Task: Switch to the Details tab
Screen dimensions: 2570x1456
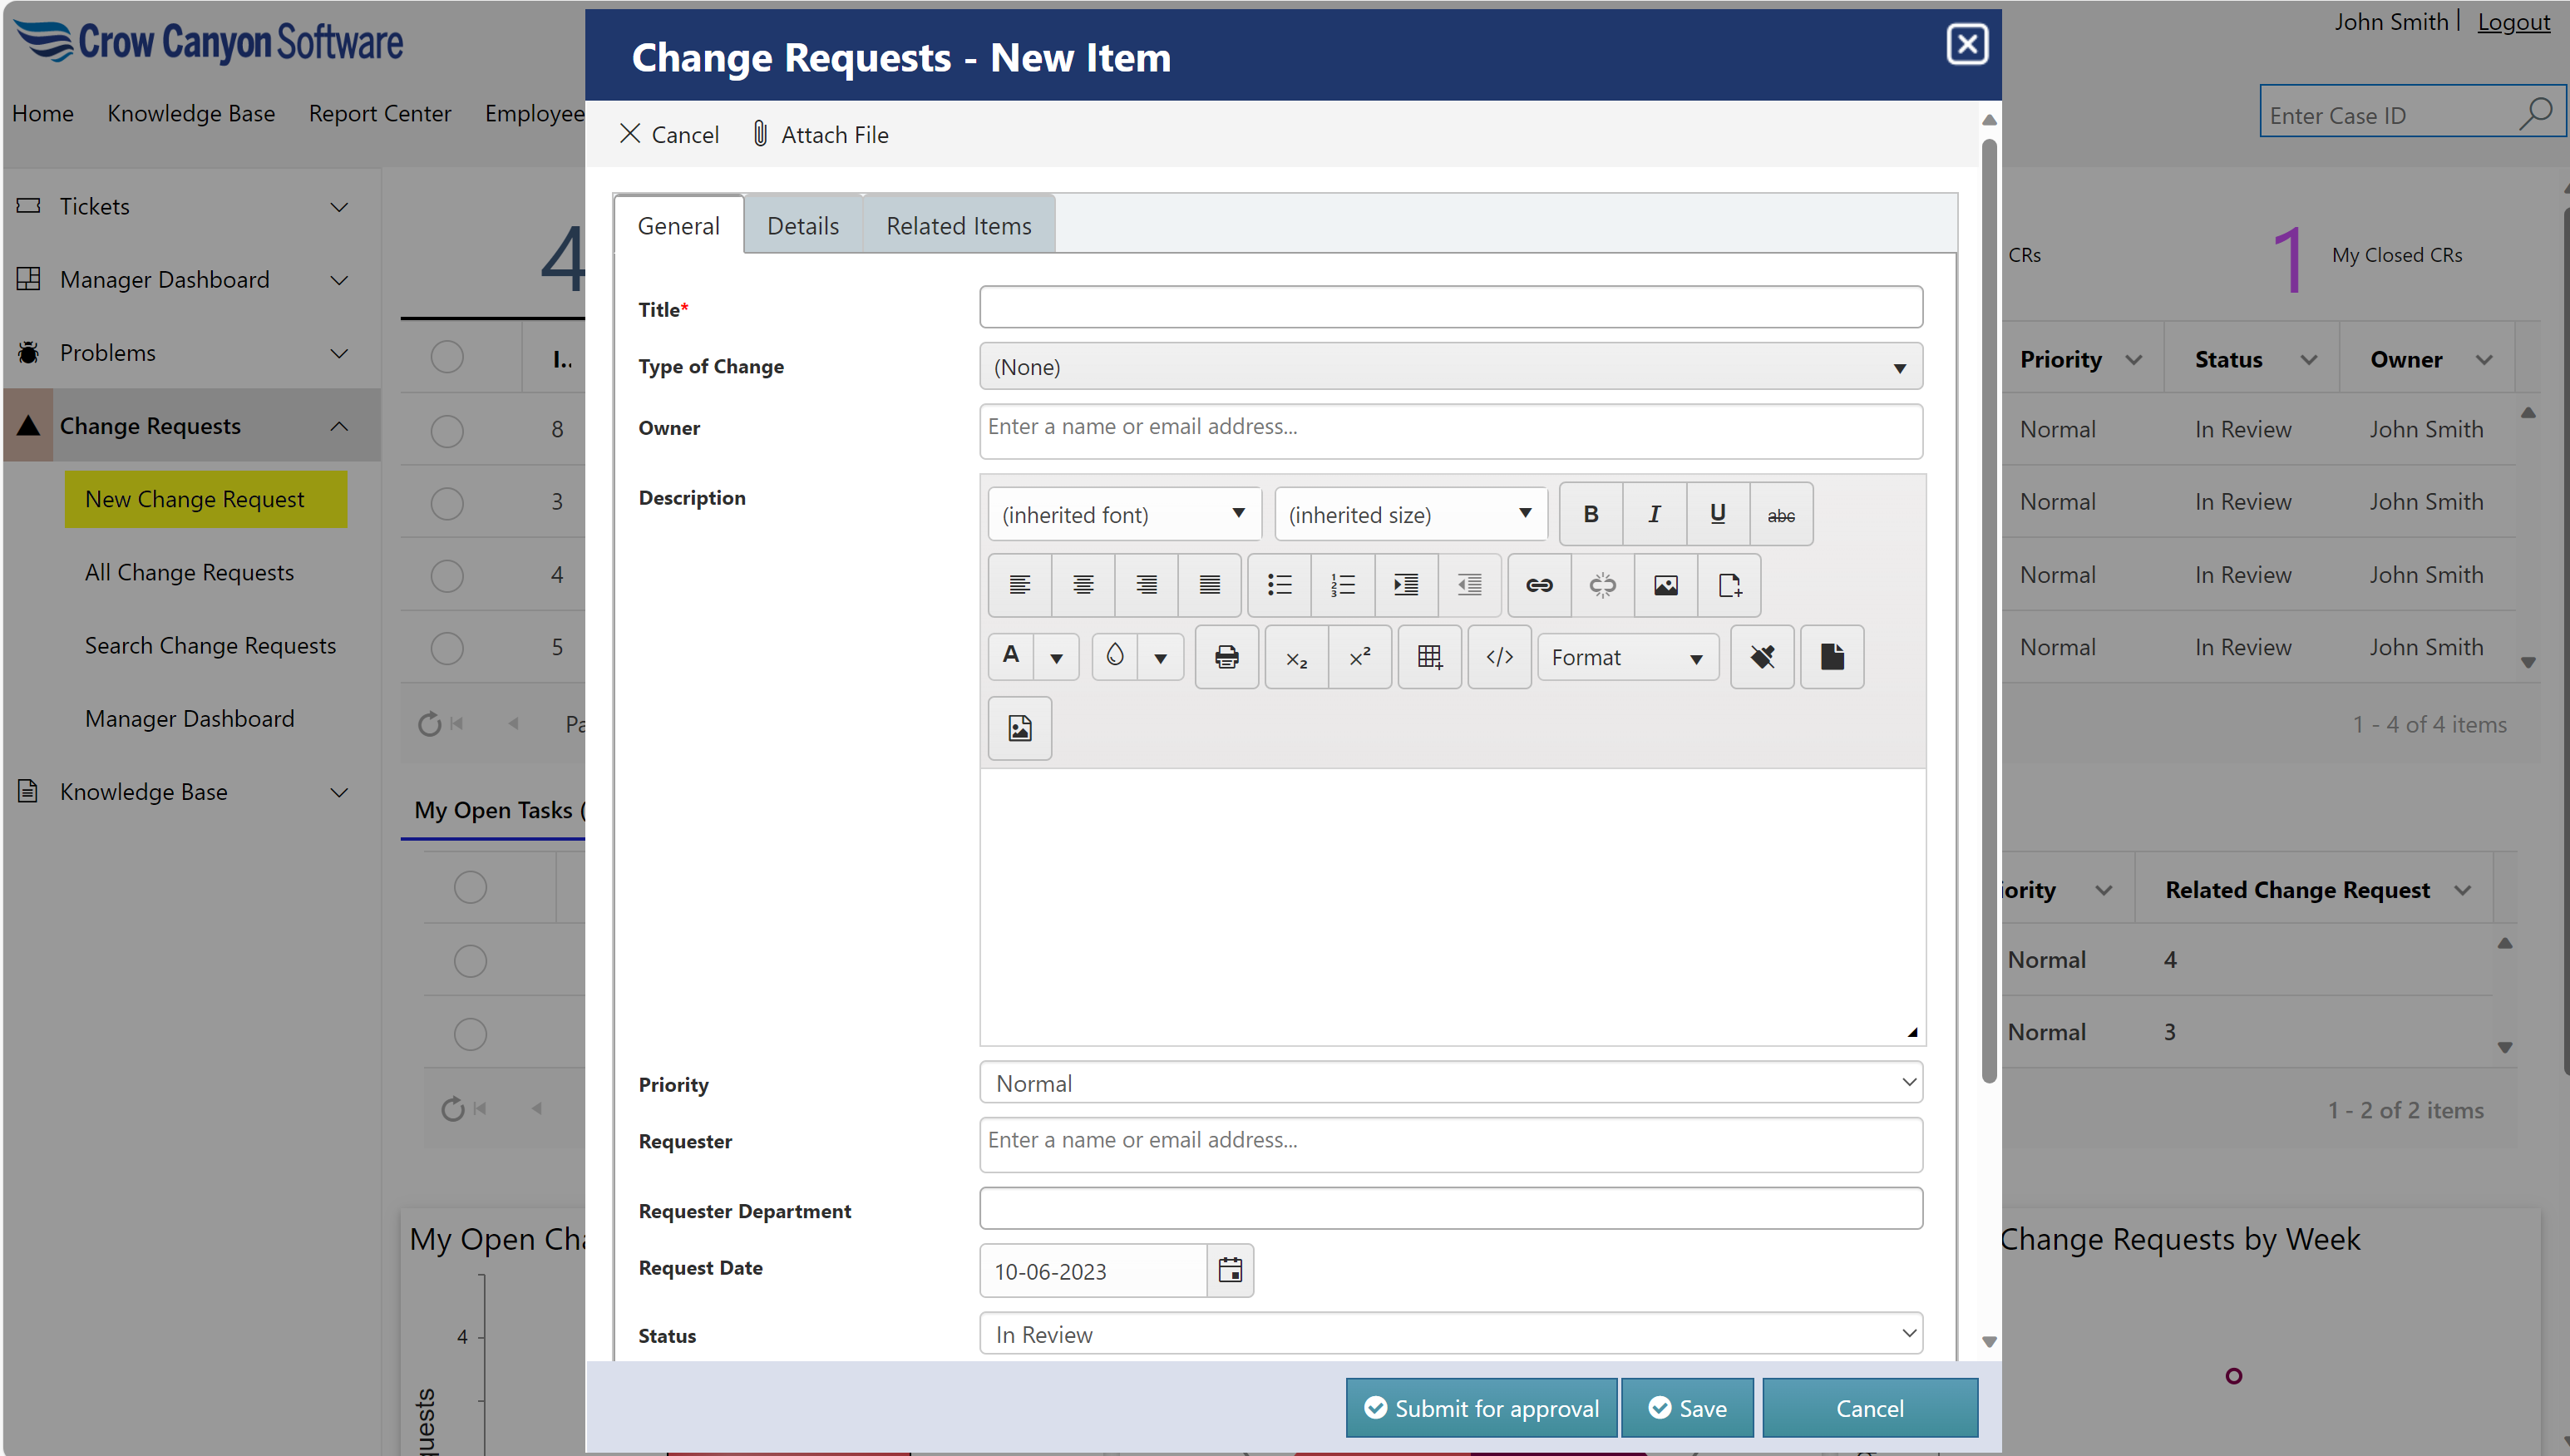Action: (802, 226)
